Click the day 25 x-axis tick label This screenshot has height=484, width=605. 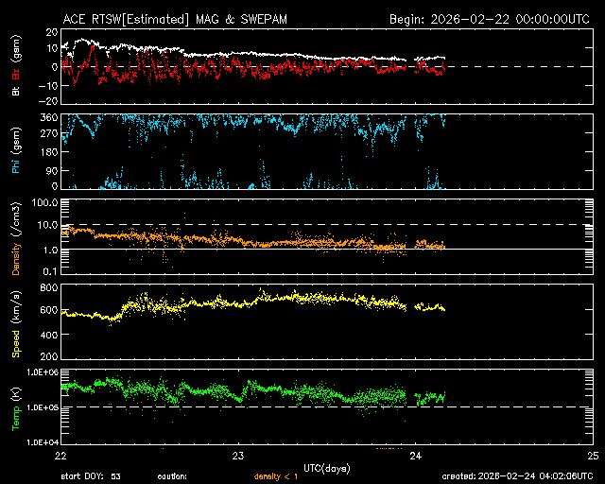pos(593,456)
